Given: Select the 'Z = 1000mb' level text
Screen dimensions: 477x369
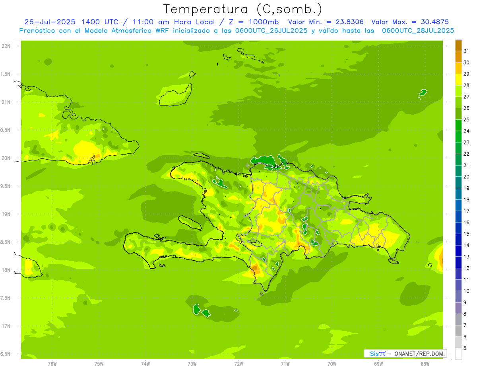Looking at the screenshot, I should (x=253, y=22).
